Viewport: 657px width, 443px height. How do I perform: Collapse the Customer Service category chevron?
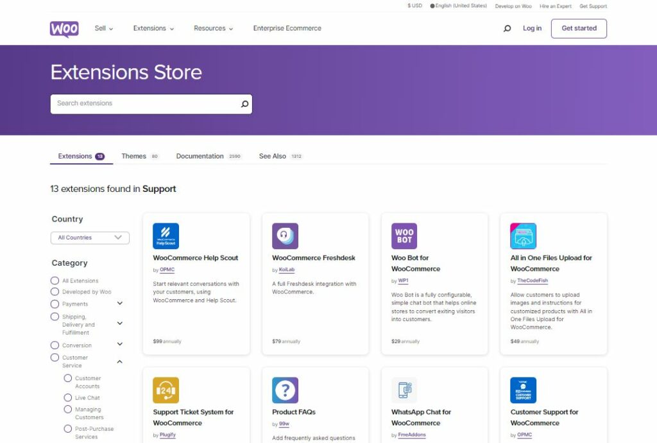click(120, 361)
